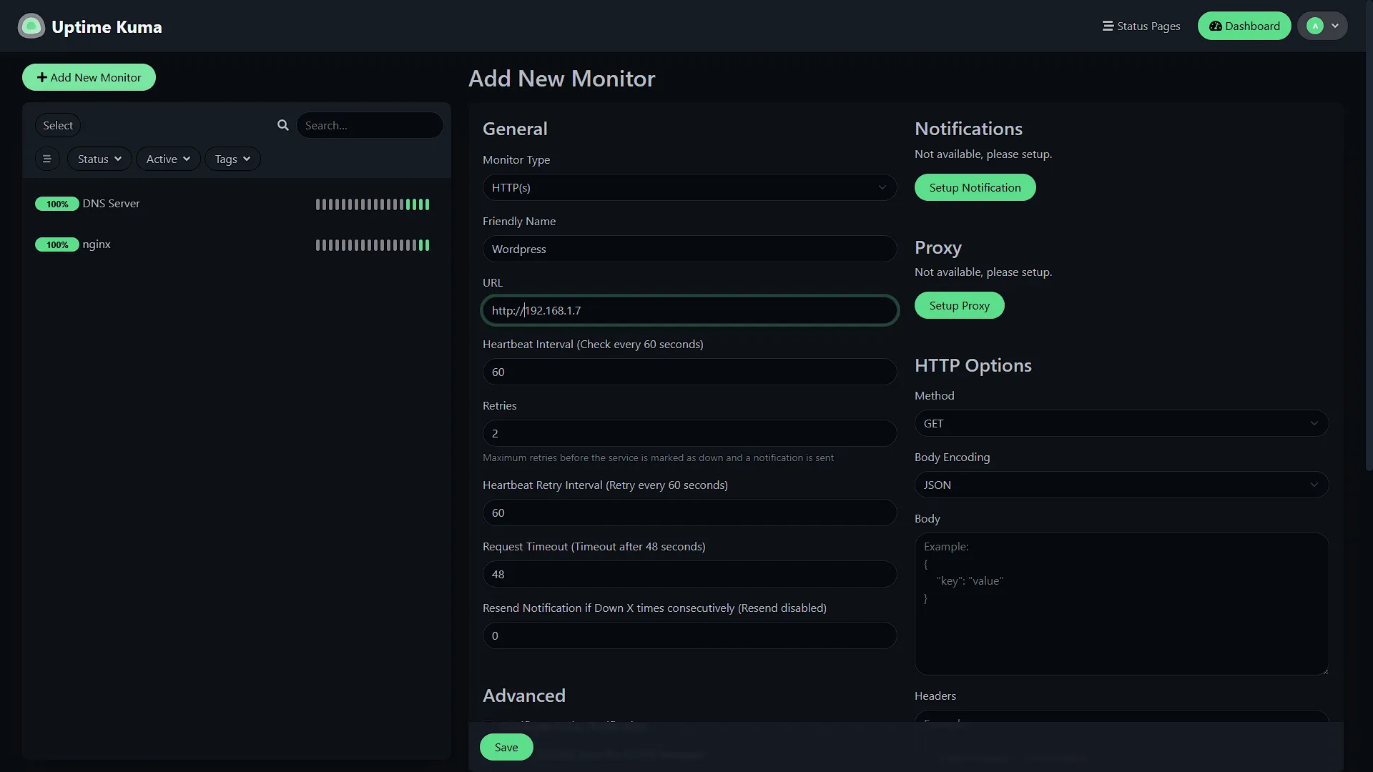Click the Select button in monitor list
Viewport: 1373px width, 772px height.
58,125
